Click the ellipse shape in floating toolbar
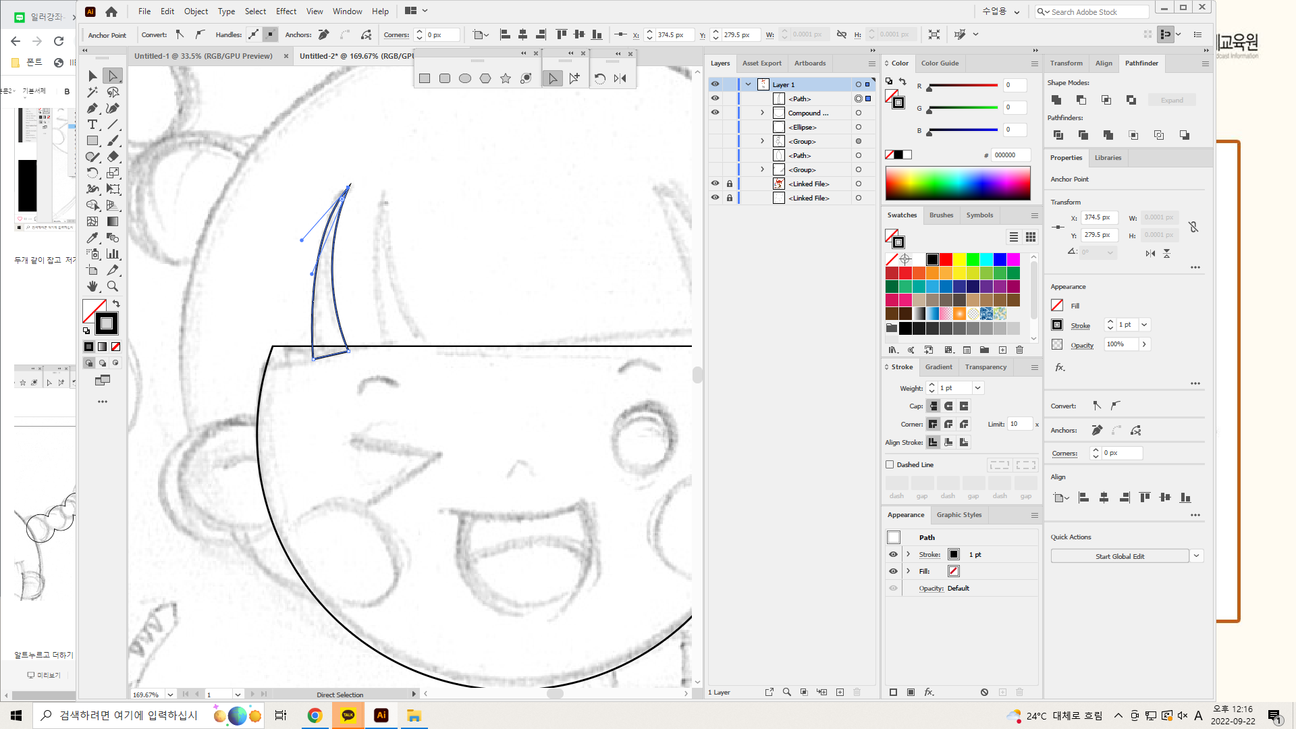 pos(465,78)
